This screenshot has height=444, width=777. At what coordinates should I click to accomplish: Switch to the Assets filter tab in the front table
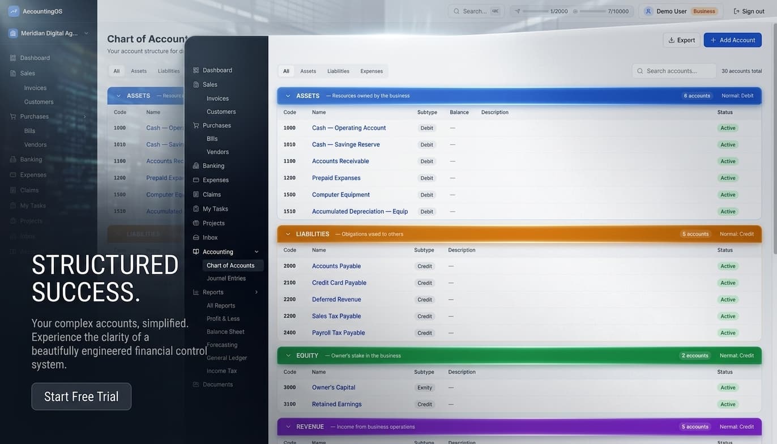pos(308,71)
